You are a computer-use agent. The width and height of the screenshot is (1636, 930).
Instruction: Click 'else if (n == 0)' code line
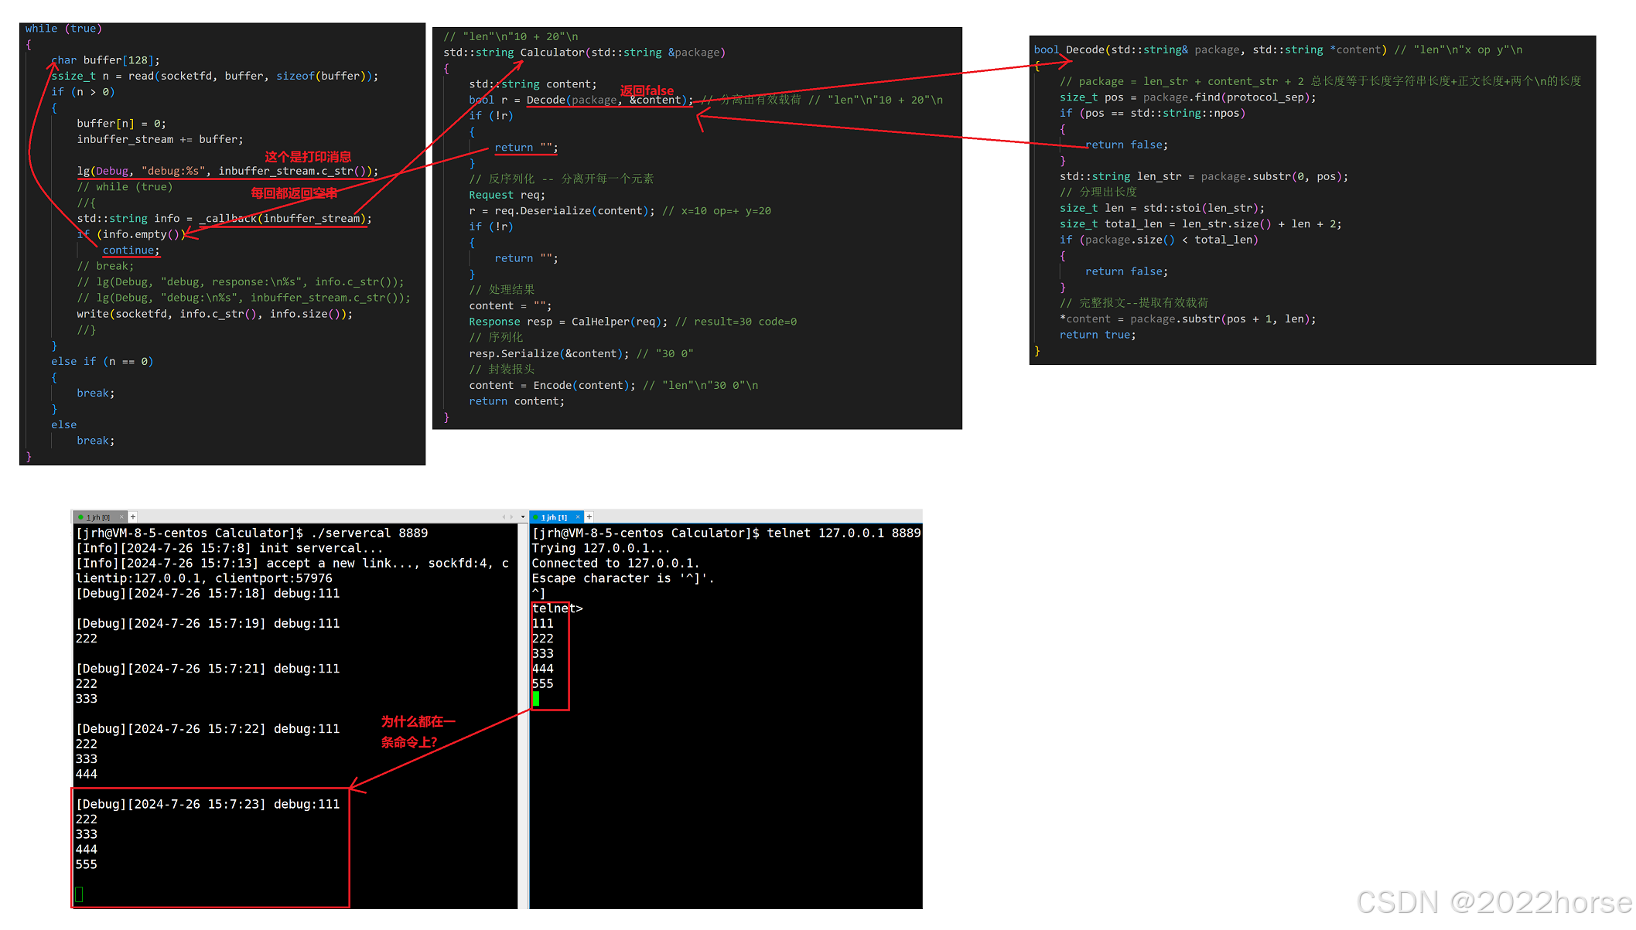[102, 362]
